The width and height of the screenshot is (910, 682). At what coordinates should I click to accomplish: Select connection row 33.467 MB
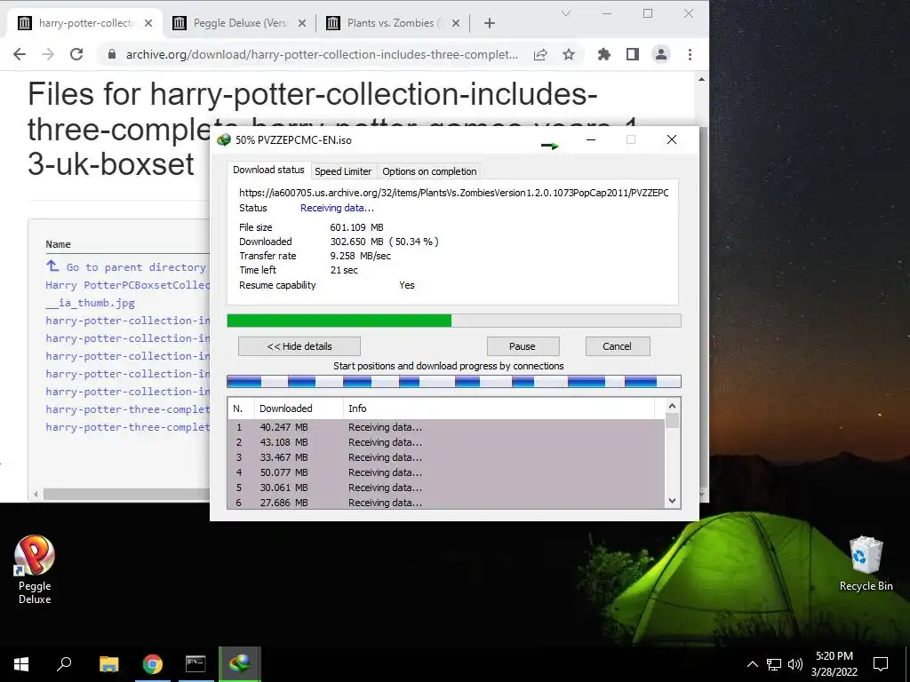pos(446,457)
